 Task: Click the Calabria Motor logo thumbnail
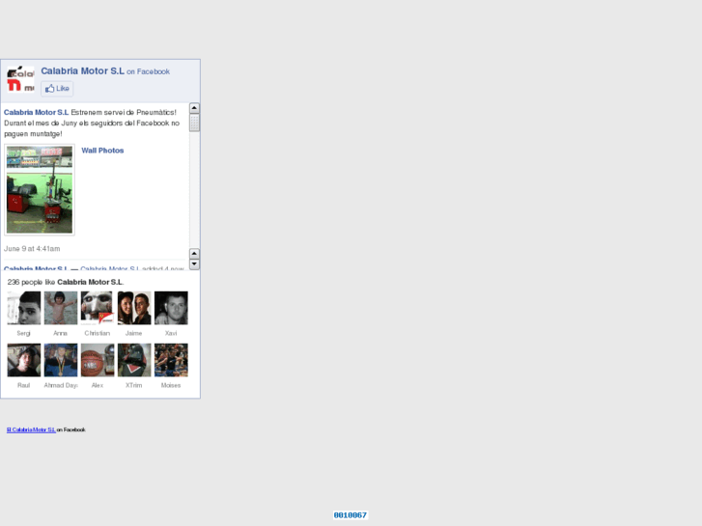click(20, 80)
